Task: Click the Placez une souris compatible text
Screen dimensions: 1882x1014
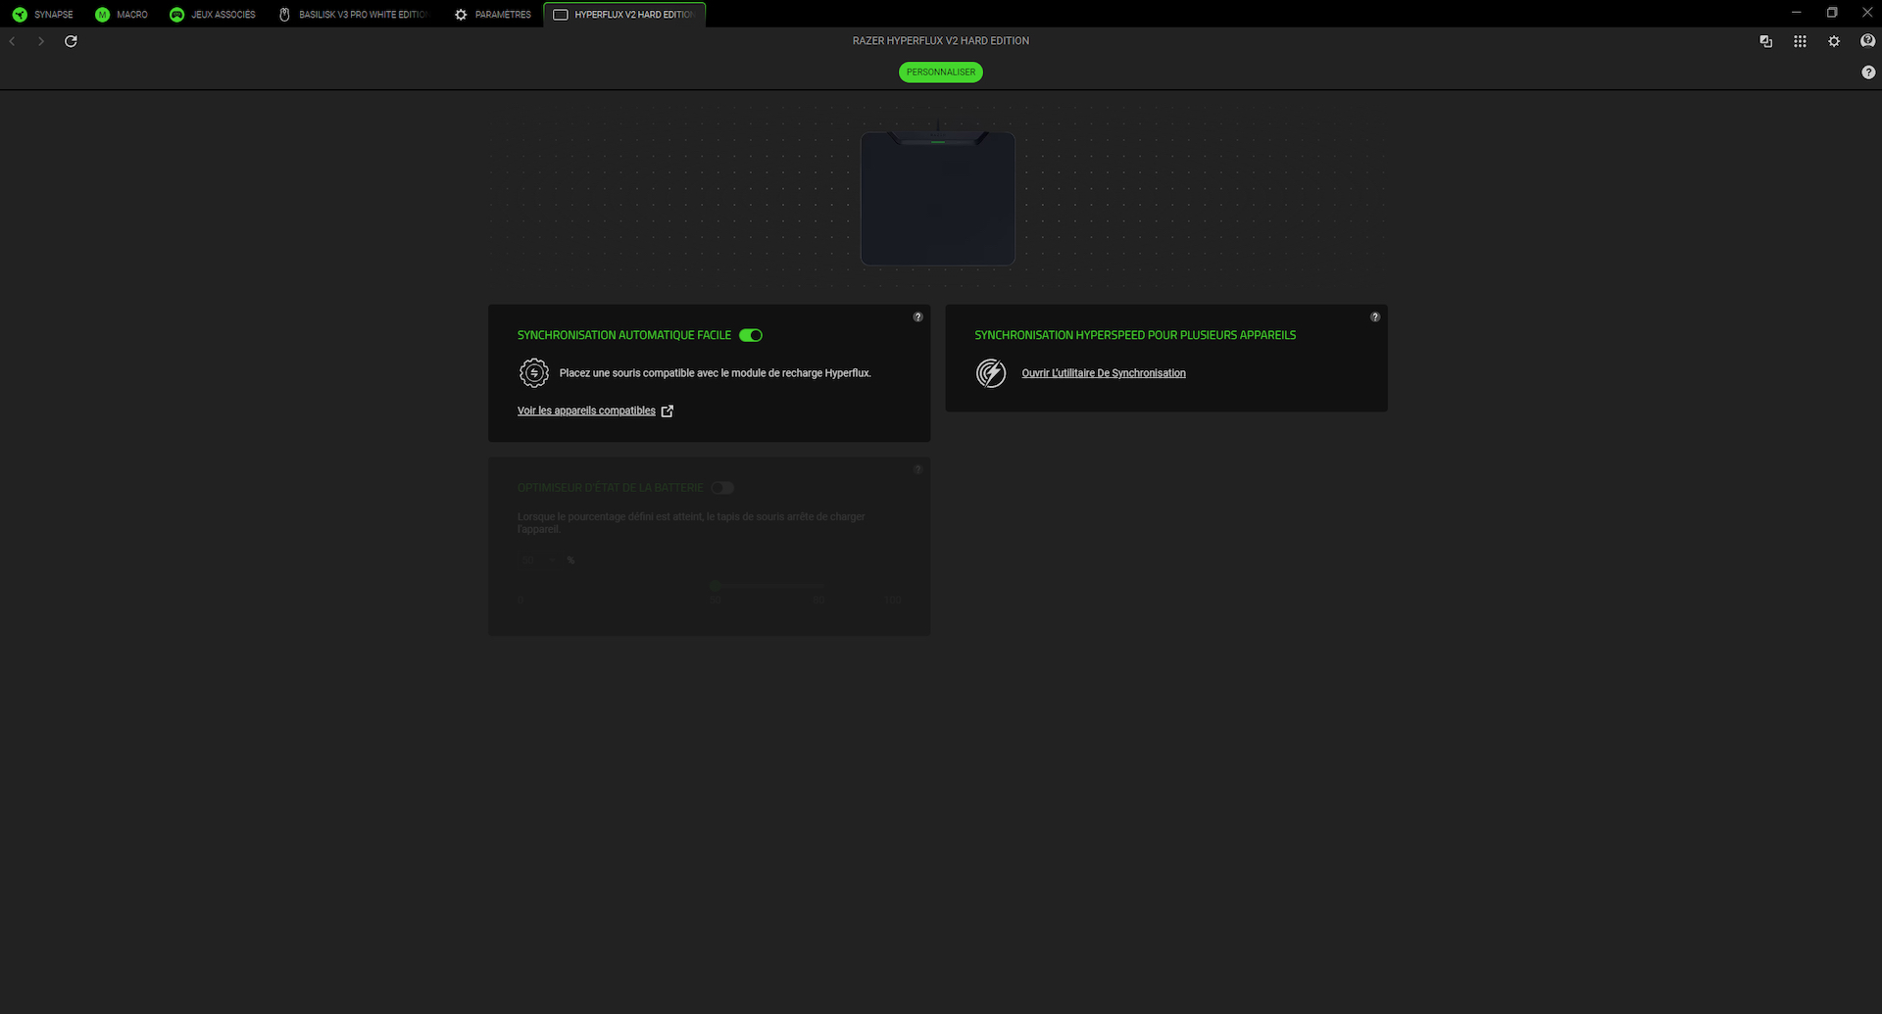Action: 715,373
